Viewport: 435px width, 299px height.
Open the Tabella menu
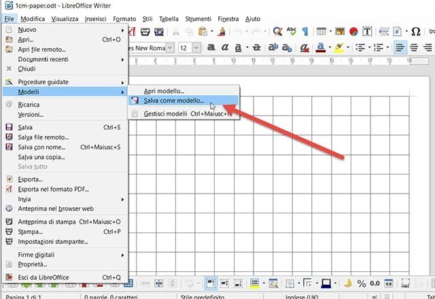click(x=169, y=19)
